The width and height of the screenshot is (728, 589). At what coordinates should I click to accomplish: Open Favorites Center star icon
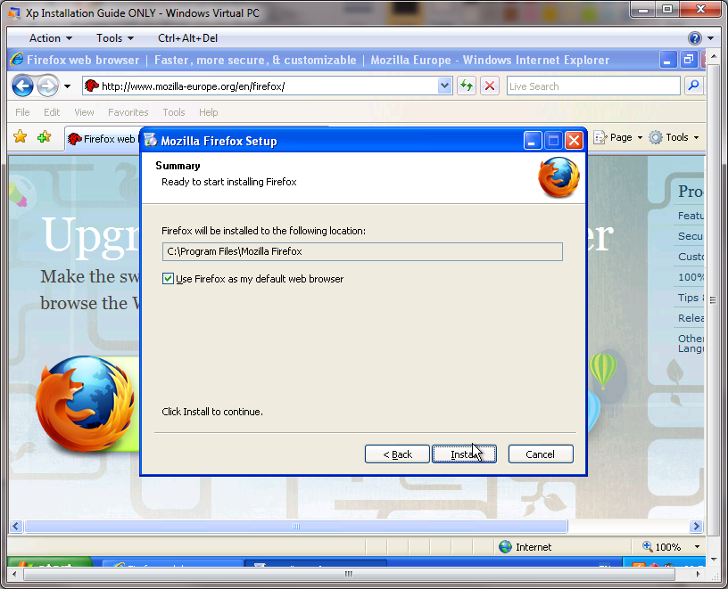pyautogui.click(x=20, y=137)
